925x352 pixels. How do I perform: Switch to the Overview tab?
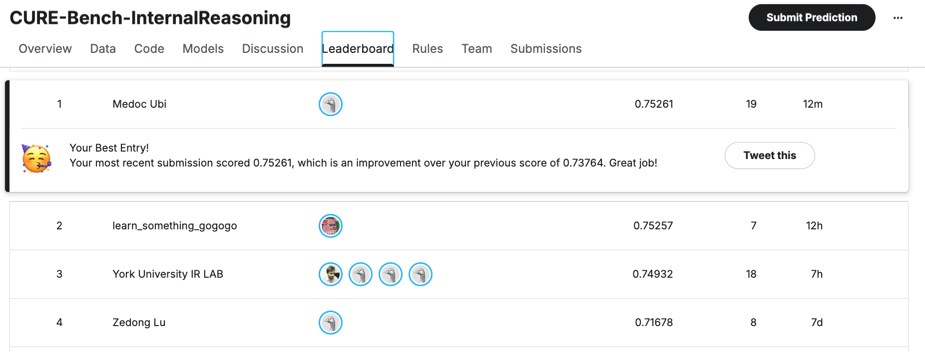[x=45, y=48]
